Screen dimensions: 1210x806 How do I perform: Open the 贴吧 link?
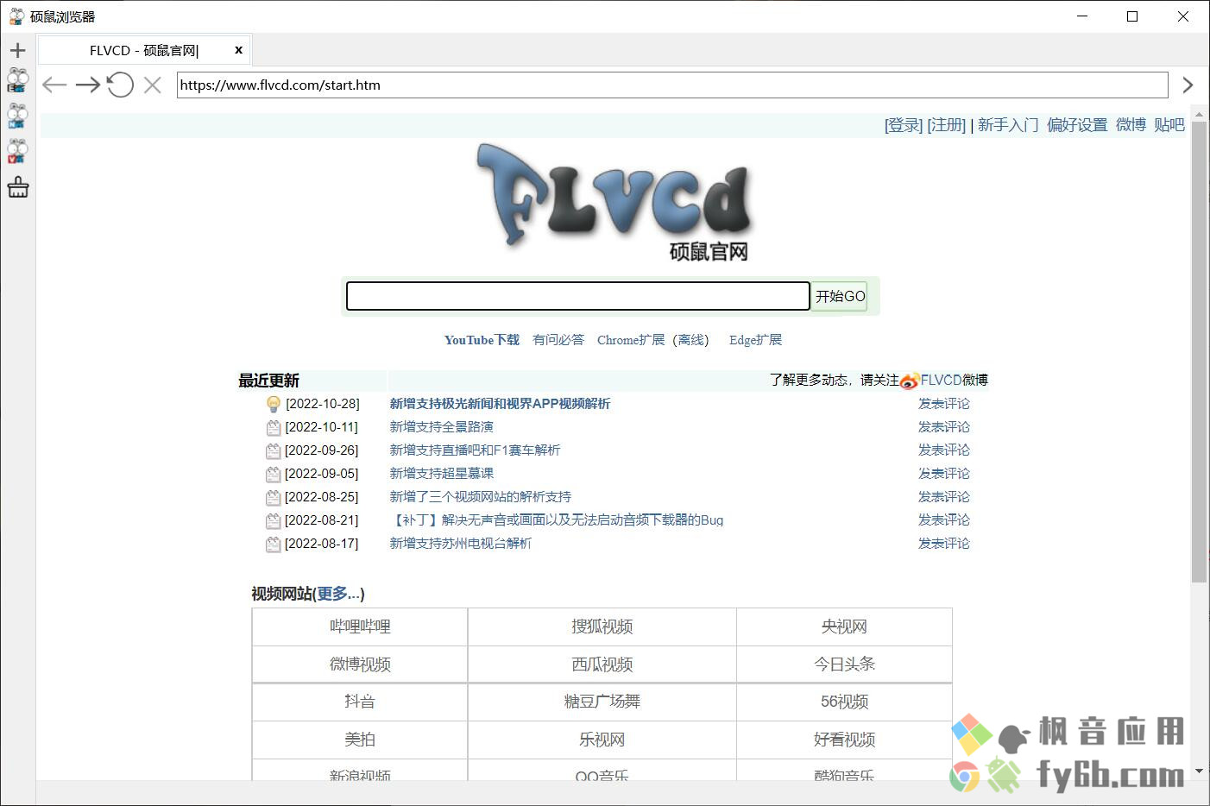pos(1169,125)
